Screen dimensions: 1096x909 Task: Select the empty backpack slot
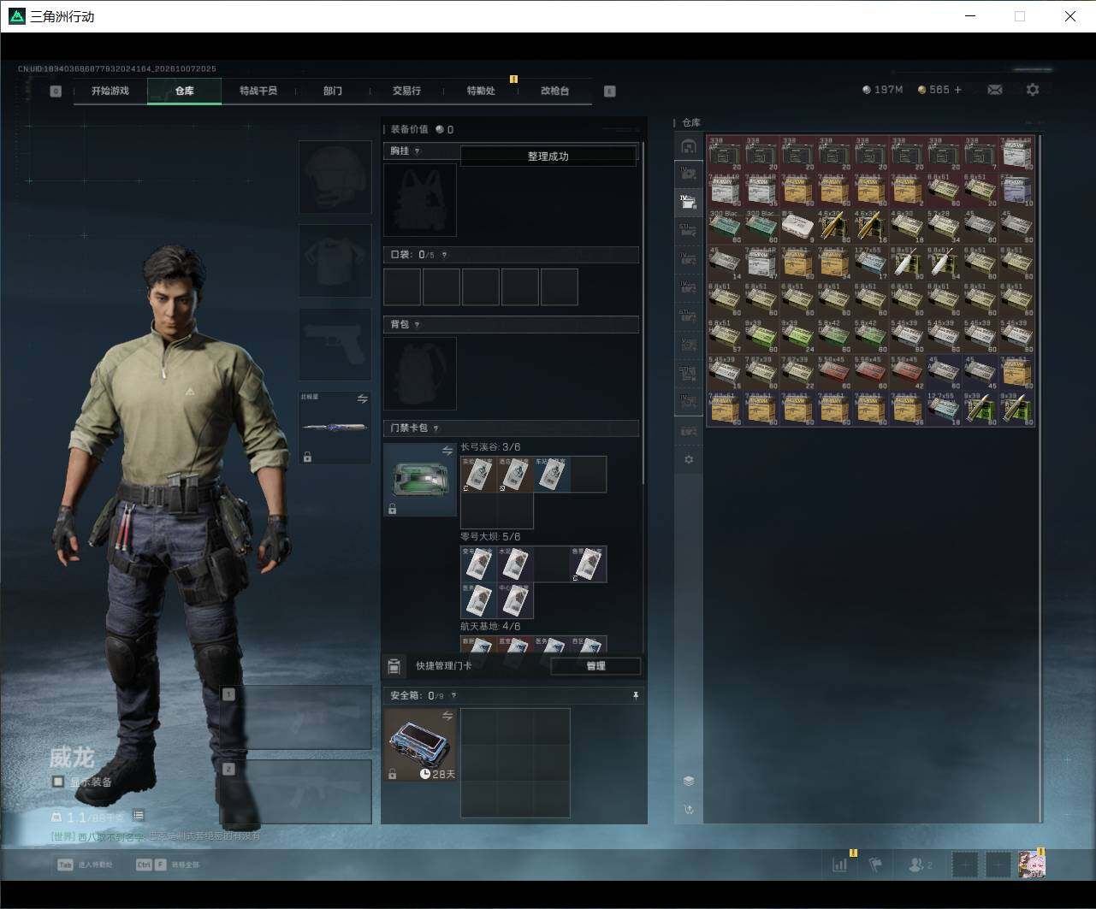click(x=420, y=373)
